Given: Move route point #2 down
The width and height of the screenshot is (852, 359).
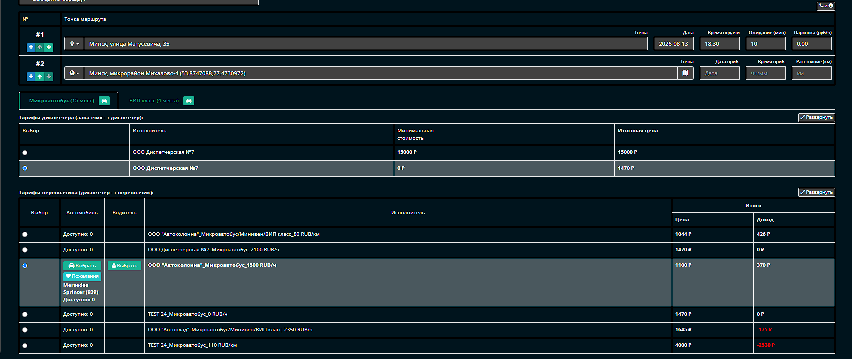Looking at the screenshot, I should [x=49, y=77].
